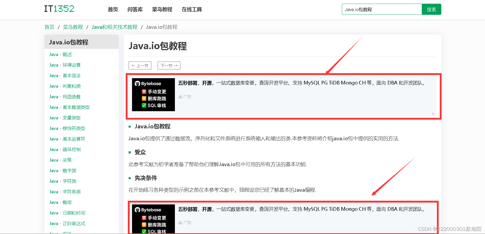The width and height of the screenshot is (485, 234).
Task: Open sidebar item Java - 基本数据类型
Action: click(70, 107)
